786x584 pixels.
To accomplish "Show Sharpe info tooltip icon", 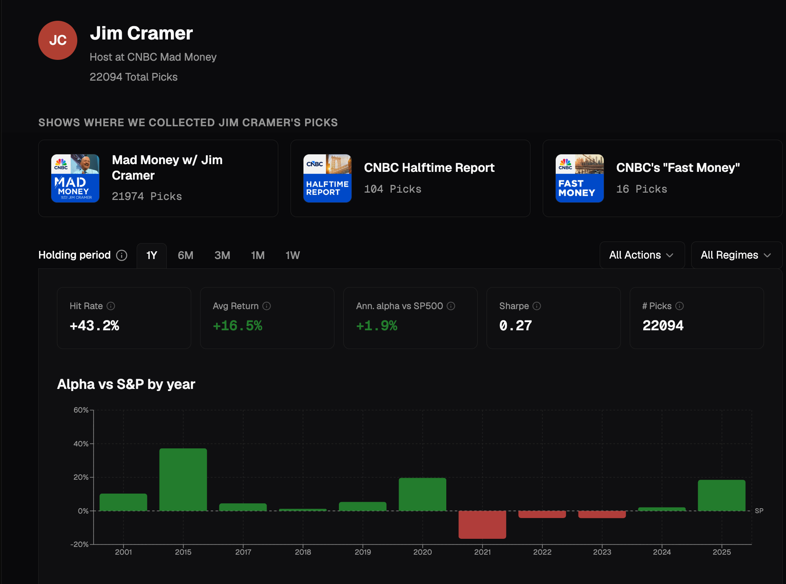I will [537, 306].
